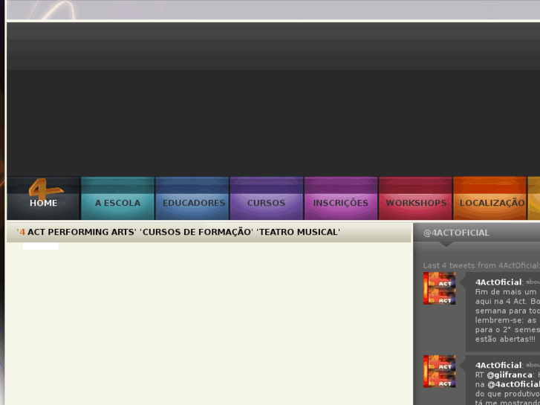
Task: Click the @4actOficial mention in retweet
Action: click(x=513, y=384)
